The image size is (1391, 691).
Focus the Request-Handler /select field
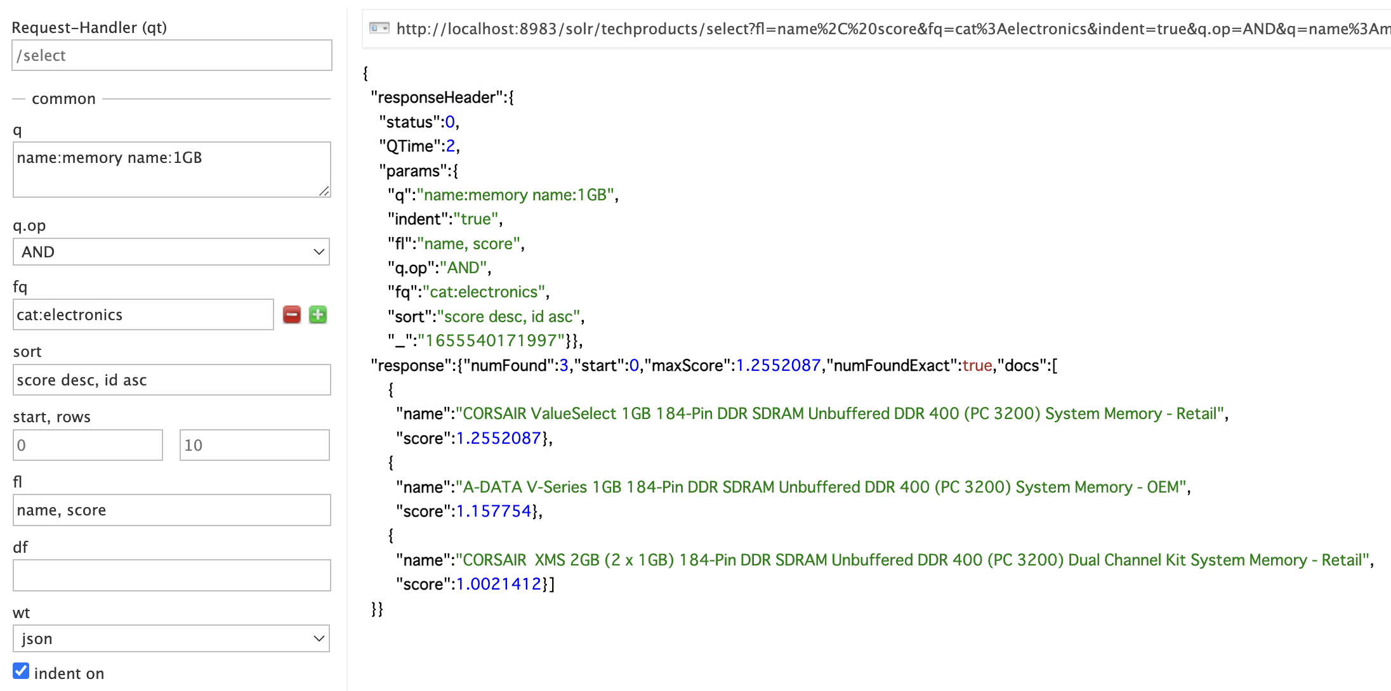click(x=171, y=56)
